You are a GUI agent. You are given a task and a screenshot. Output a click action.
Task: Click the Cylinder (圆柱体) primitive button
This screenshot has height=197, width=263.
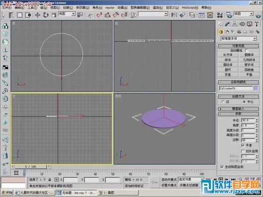228,65
